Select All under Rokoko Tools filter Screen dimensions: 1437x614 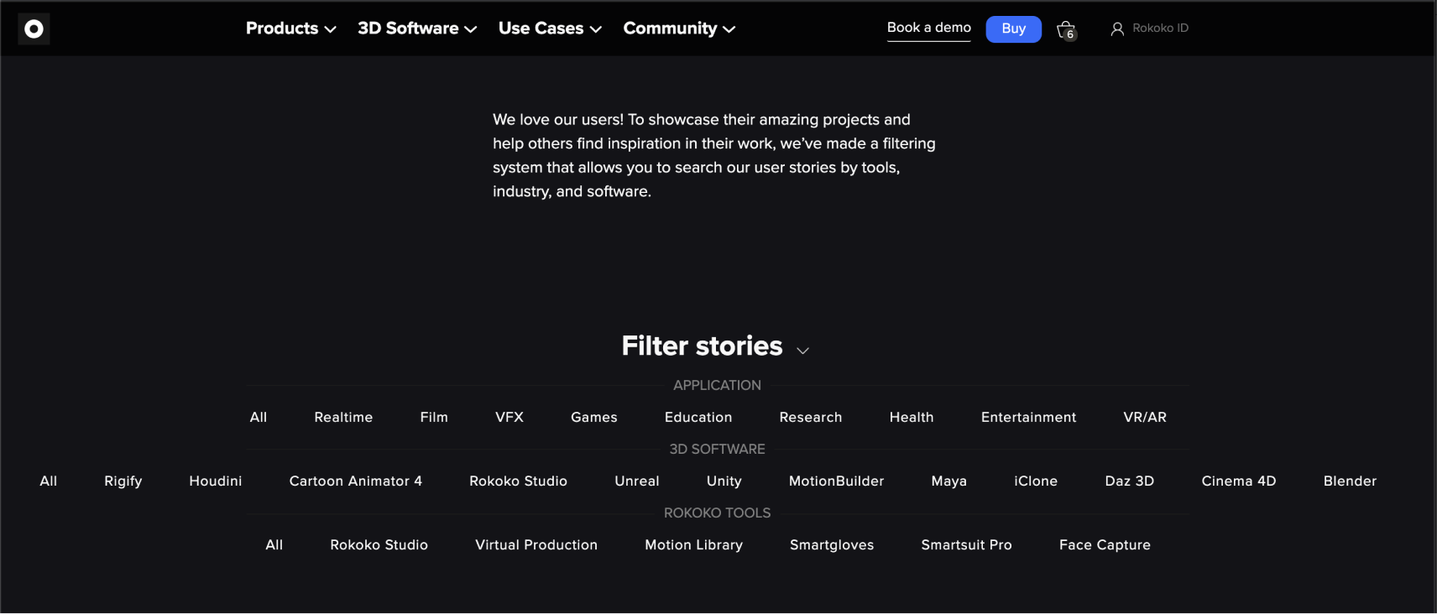[x=274, y=545]
